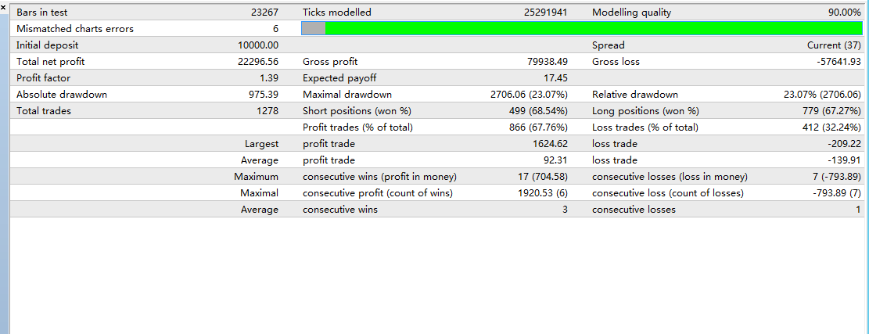The width and height of the screenshot is (869, 334).
Task: Select the Expected payoff label
Action: 339,79
